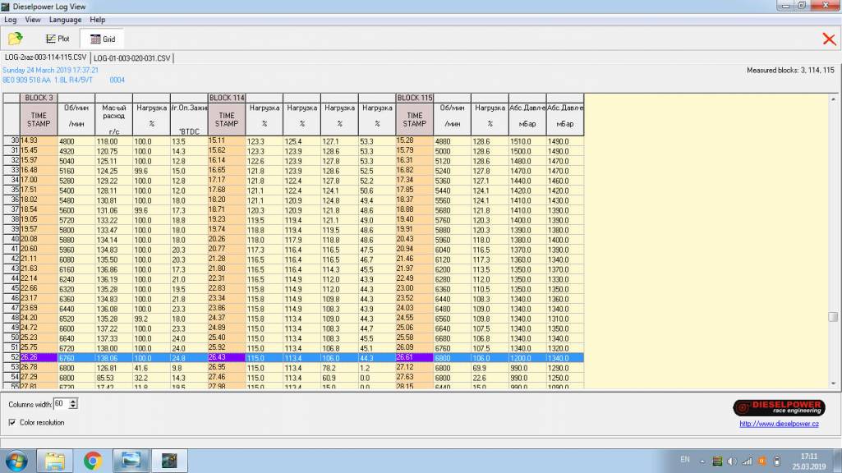Close the log with the red X icon
The image size is (842, 473).
pyautogui.click(x=829, y=39)
